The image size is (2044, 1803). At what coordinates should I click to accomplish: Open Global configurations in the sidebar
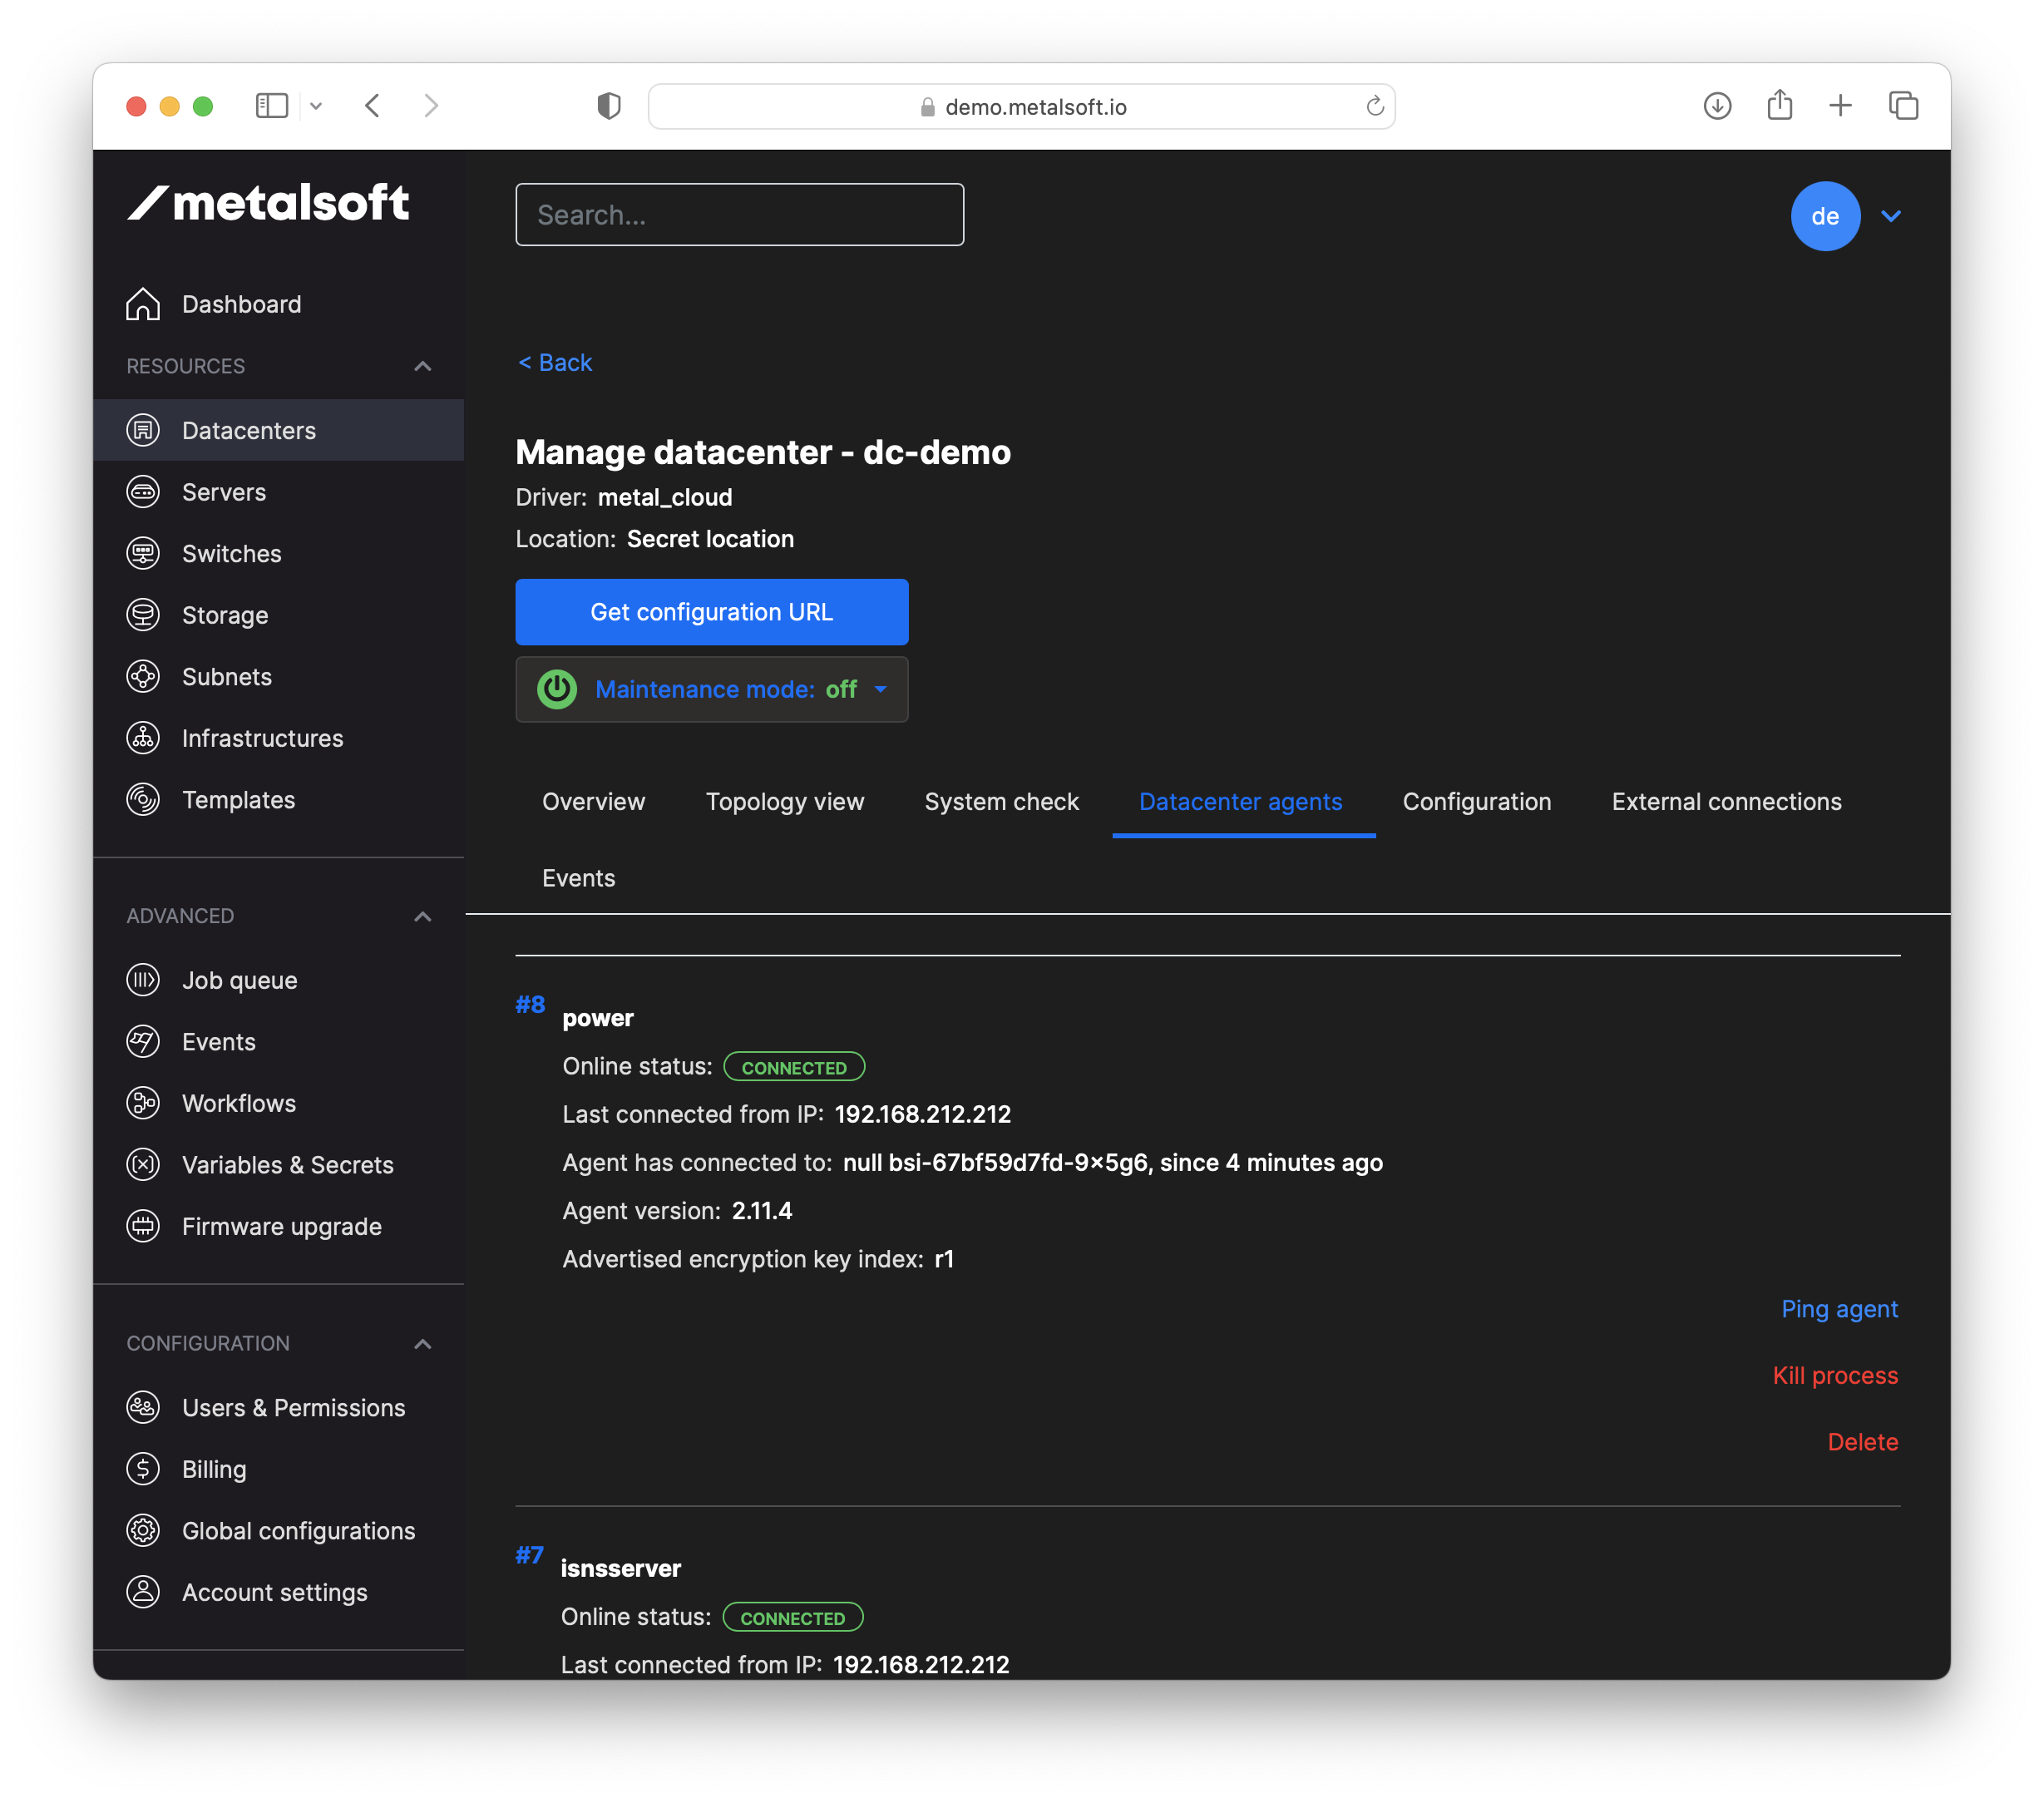point(298,1530)
